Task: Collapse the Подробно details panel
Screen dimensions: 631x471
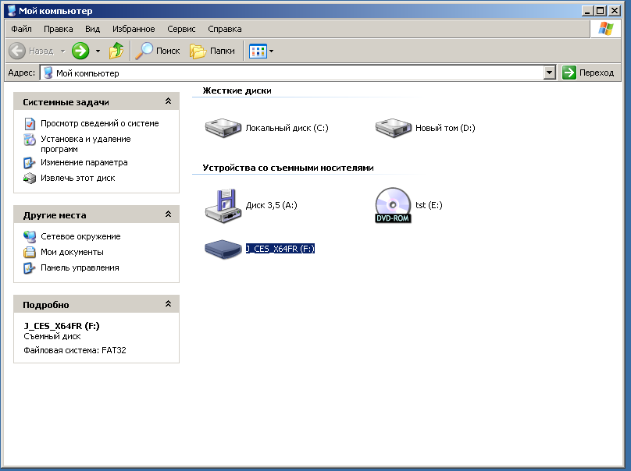Action: pyautogui.click(x=168, y=304)
